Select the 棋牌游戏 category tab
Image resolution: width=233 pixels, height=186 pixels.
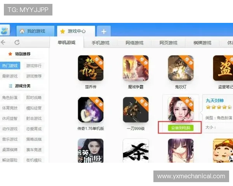(202, 43)
